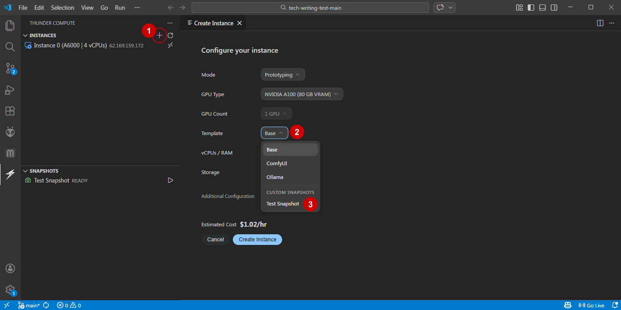
Task: Click the tech-writing-test-main command center search box
Action: [310, 8]
